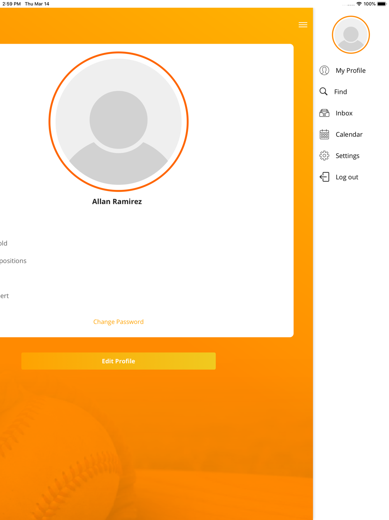Screen dimensions: 389x520
Task: Tap the small avatar in side menu
Action: [x=351, y=35]
